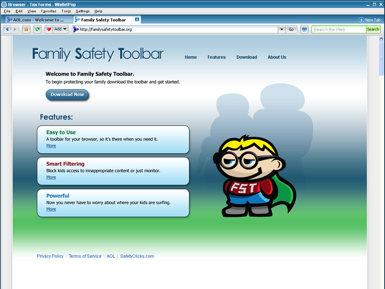Viewport: 385px width, 289px height.
Task: Click the browser Back arrow button
Action: [7, 29]
